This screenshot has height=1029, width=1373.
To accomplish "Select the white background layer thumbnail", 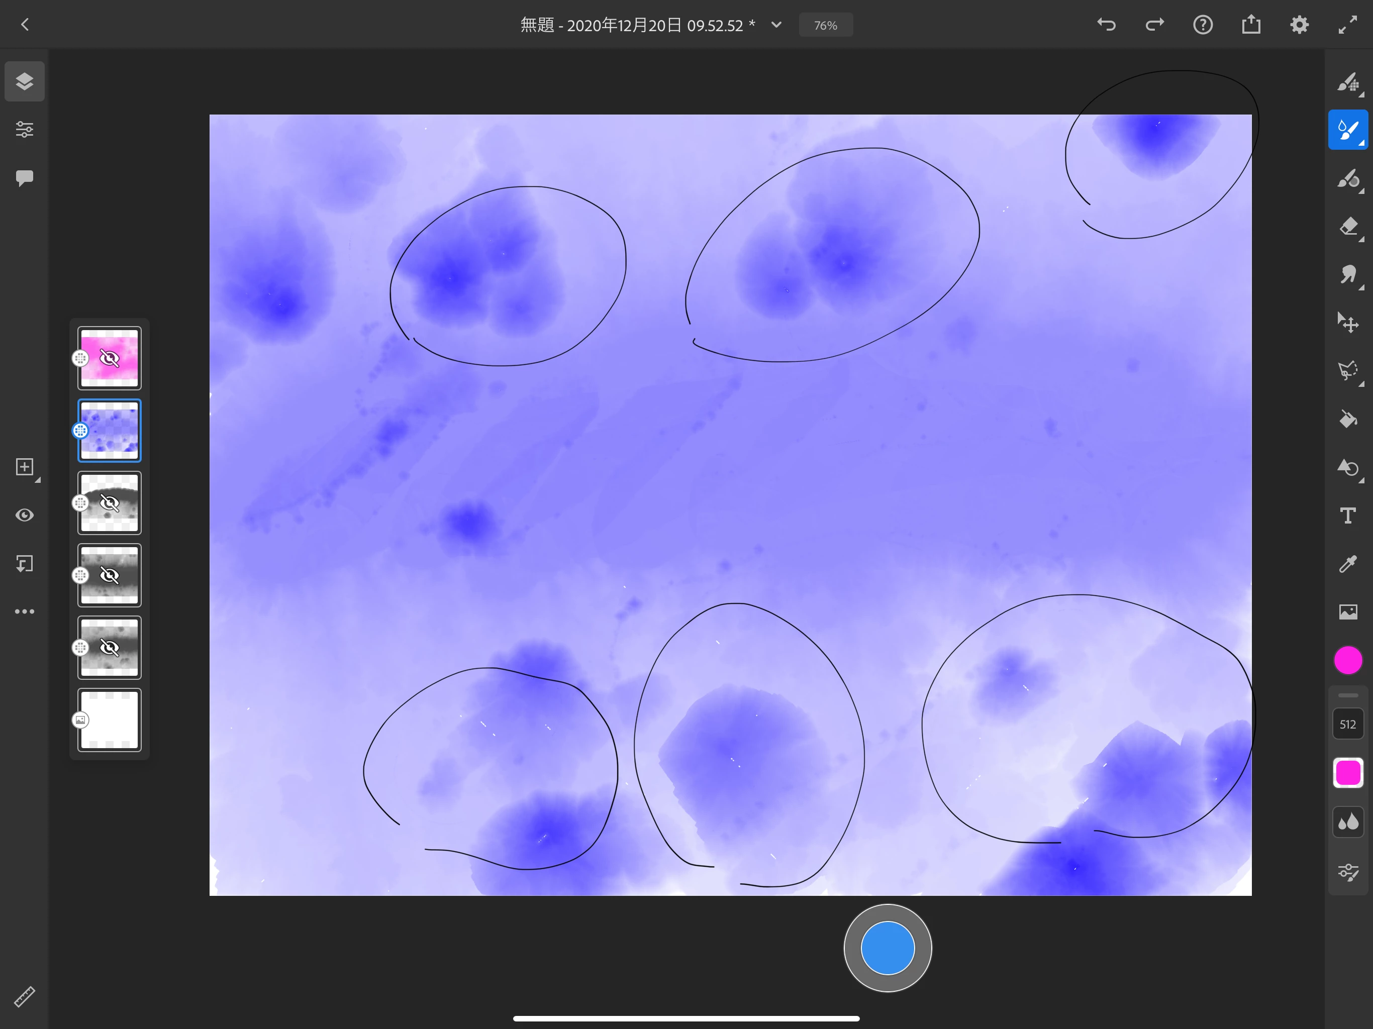I will point(109,720).
